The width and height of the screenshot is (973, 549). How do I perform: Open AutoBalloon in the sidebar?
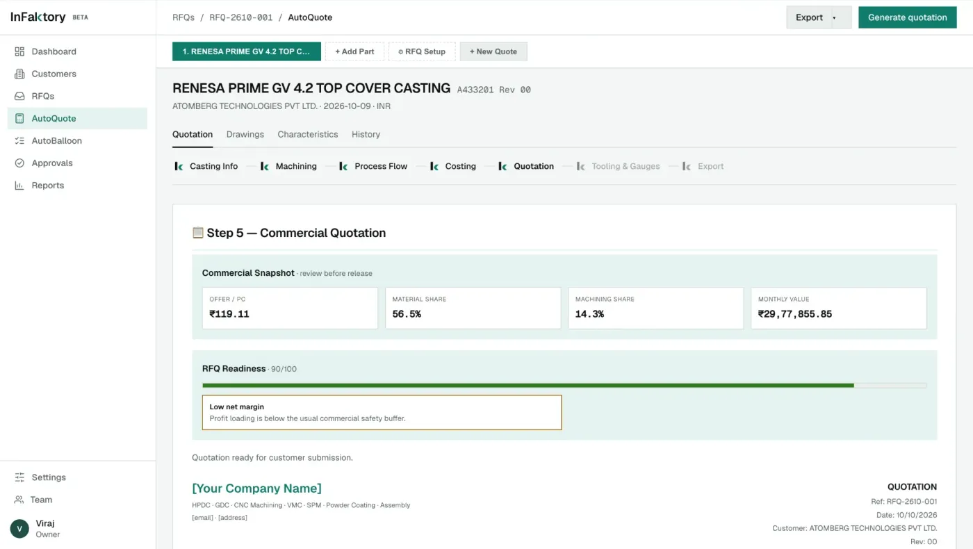pyautogui.click(x=78, y=140)
